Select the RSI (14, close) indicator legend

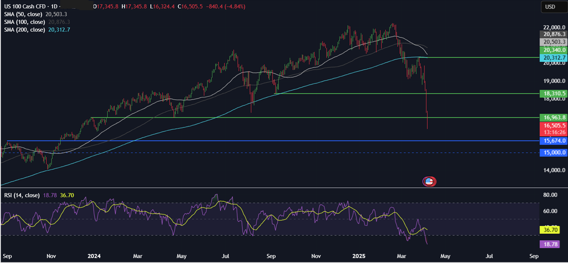(x=21, y=196)
